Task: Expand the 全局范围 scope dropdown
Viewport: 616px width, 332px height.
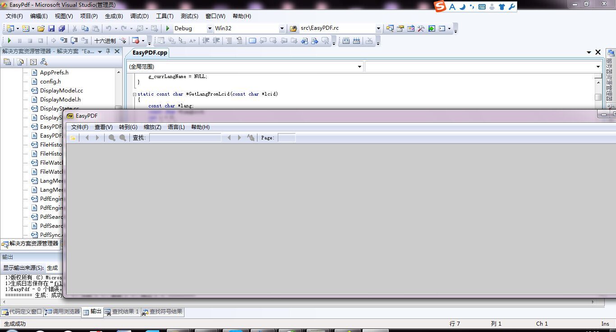Action: pos(359,67)
